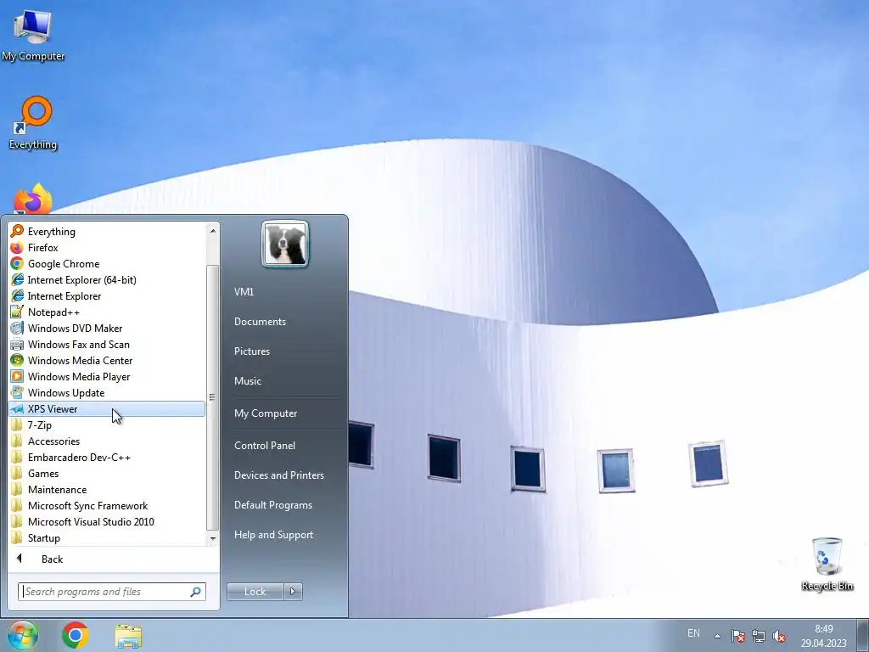Open the Music library link
This screenshot has width=869, height=652.
click(247, 381)
